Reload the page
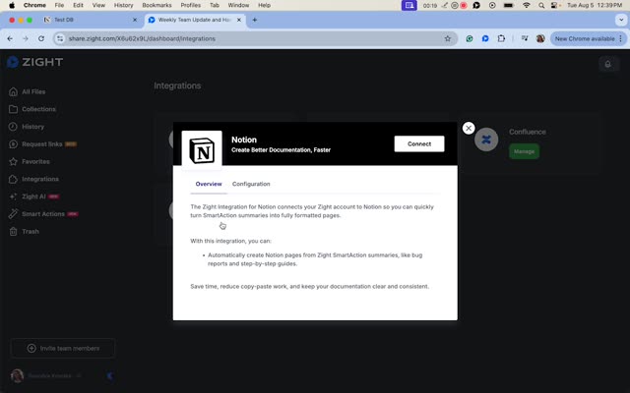 tap(41, 39)
